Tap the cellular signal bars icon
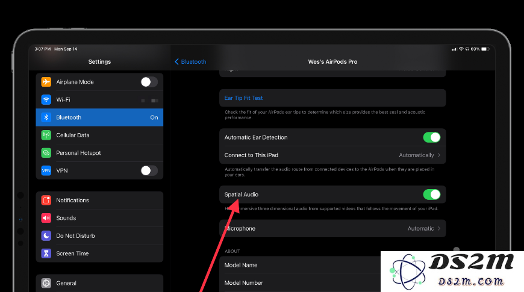The width and height of the screenshot is (524, 292). (454, 49)
